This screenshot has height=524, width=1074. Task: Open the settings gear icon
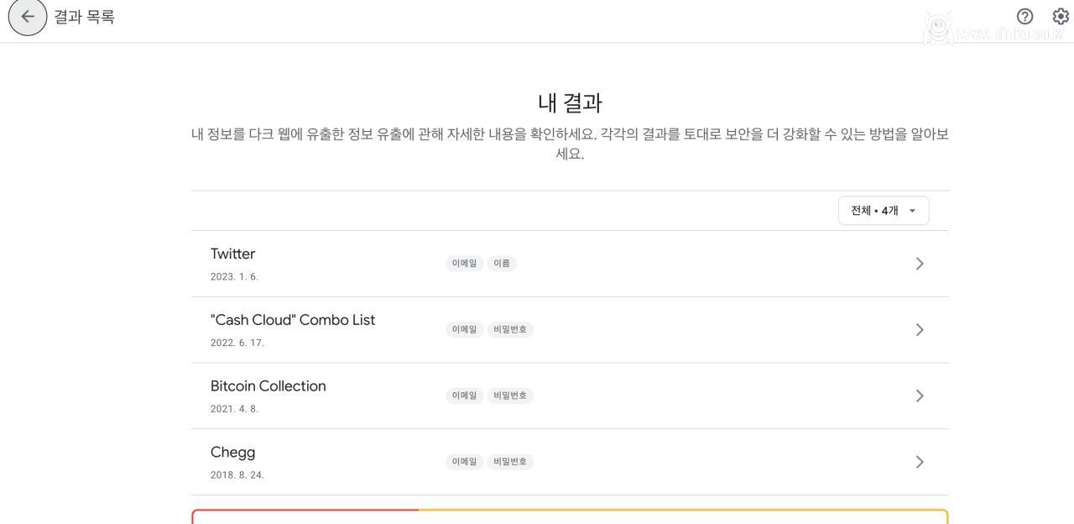[x=1061, y=16]
